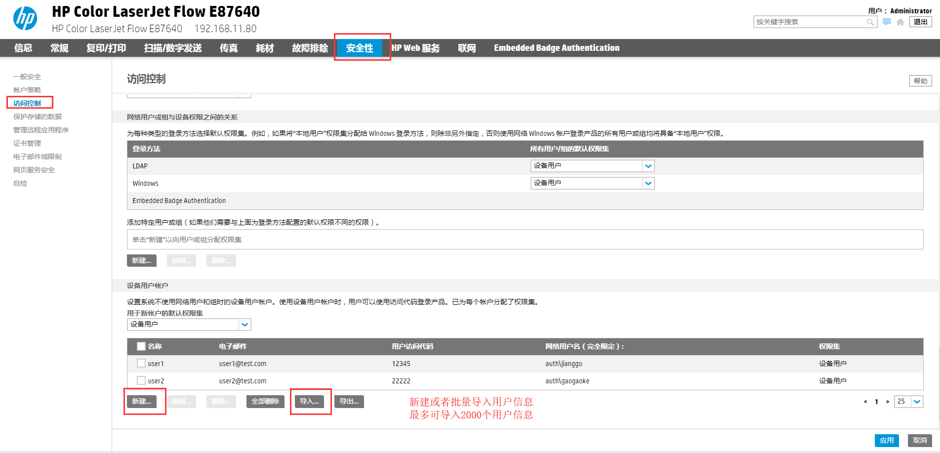Go to next page arrow in pagination
The width and height of the screenshot is (940, 453).
888,402
